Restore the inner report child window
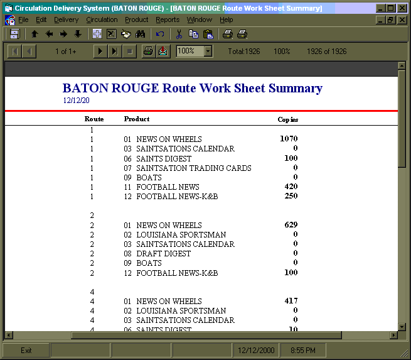411x360 pixels. tap(390, 20)
